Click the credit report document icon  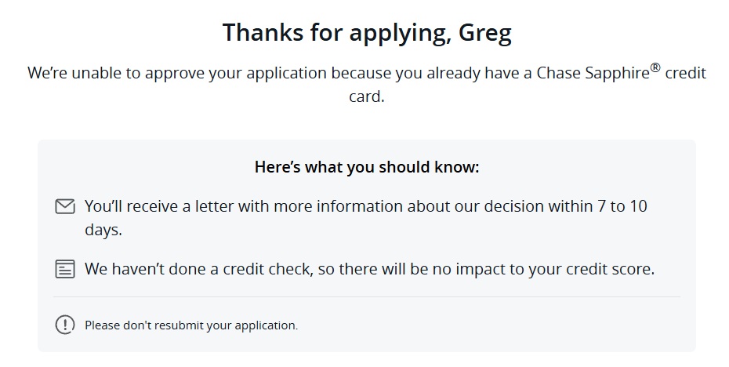point(65,269)
